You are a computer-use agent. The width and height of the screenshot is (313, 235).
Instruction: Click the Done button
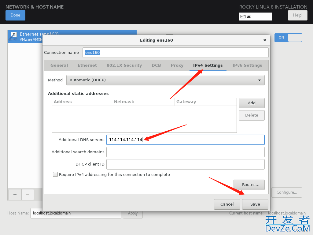point(15,15)
